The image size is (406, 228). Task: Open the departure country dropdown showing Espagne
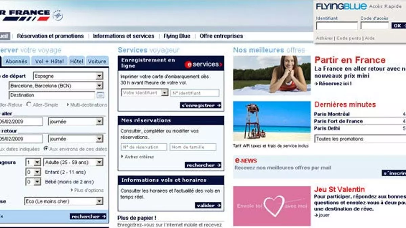click(68, 76)
